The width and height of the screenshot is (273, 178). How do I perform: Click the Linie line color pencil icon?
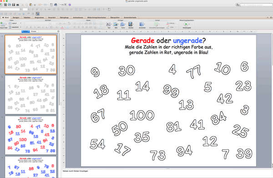(167, 27)
